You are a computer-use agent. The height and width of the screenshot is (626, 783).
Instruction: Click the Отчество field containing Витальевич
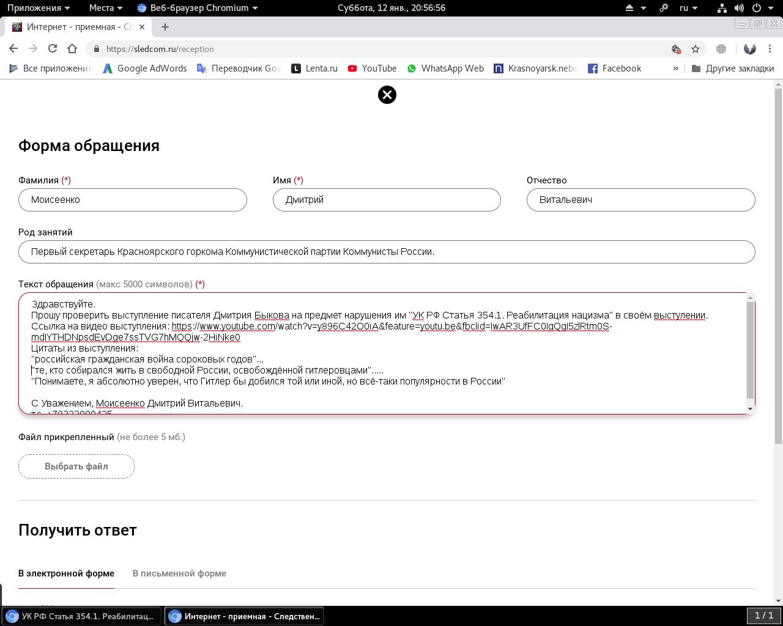point(641,200)
